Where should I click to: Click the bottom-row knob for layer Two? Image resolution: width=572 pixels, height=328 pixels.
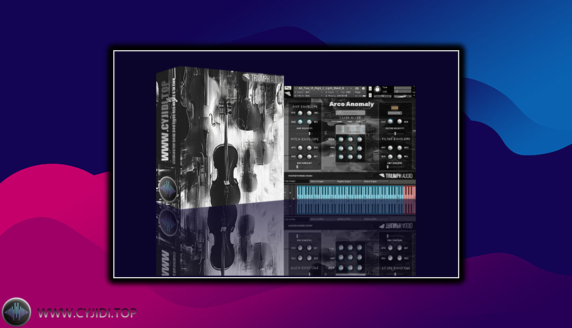(x=350, y=157)
